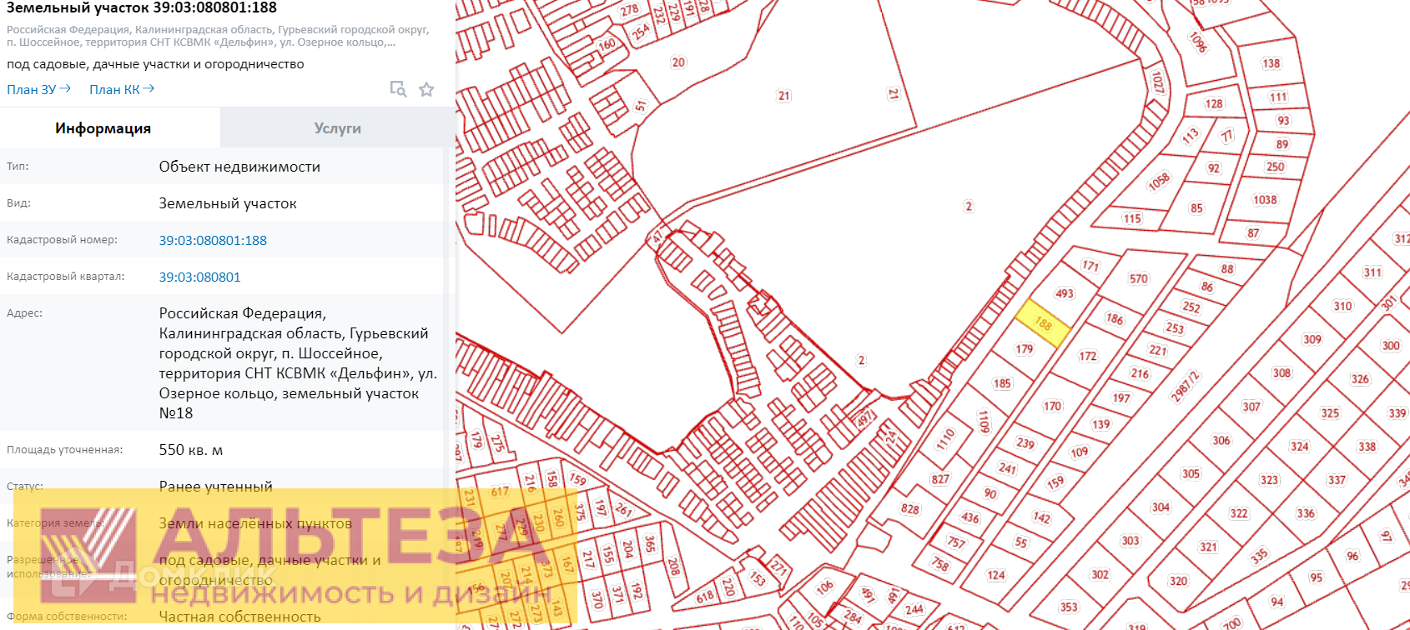Select parcel 310 on the map
Image resolution: width=1410 pixels, height=630 pixels.
coord(1342,306)
